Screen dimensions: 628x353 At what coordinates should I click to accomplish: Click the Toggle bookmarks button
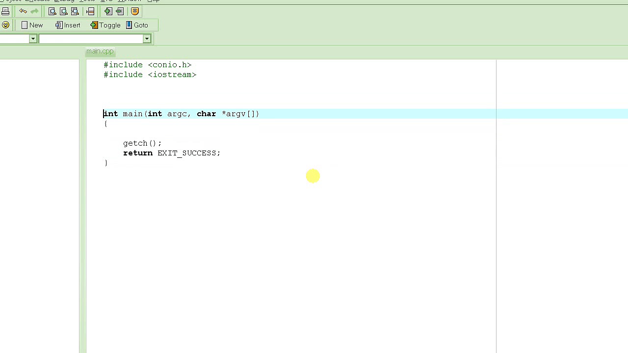click(x=105, y=25)
